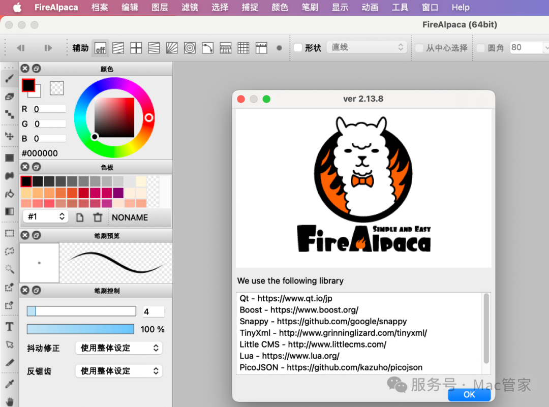The image size is (549, 407).
Task: Open the FireAlpaca application menu
Action: click(x=56, y=7)
